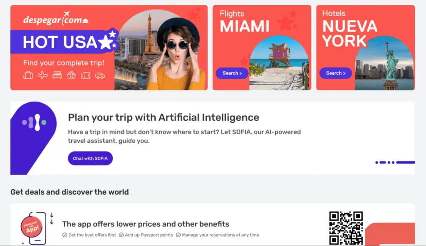Image resolution: width=426 pixels, height=246 pixels.
Task: Open the Plan your trip with Artificial Intelligence heading
Action: pos(163,117)
